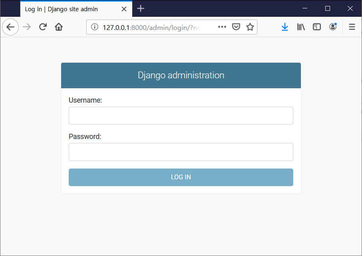Maximize the browser window

pos(327,8)
